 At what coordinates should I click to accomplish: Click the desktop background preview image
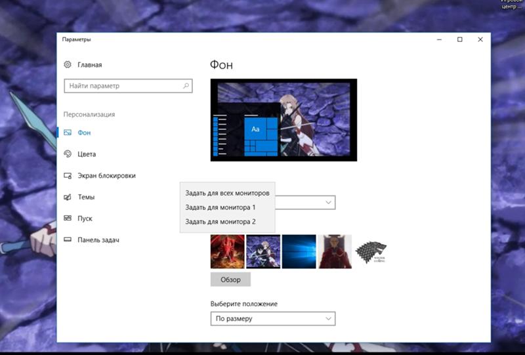283,120
